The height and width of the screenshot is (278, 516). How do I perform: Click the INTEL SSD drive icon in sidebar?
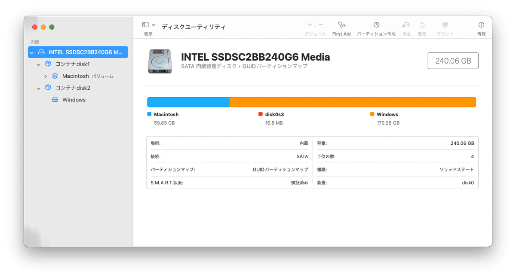41,52
